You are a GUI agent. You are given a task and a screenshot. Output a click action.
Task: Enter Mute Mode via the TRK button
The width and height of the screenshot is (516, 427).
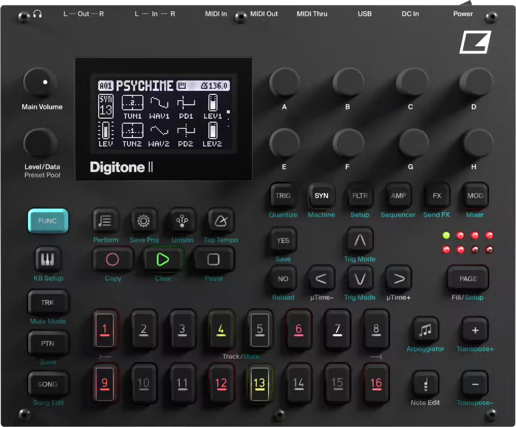click(48, 303)
